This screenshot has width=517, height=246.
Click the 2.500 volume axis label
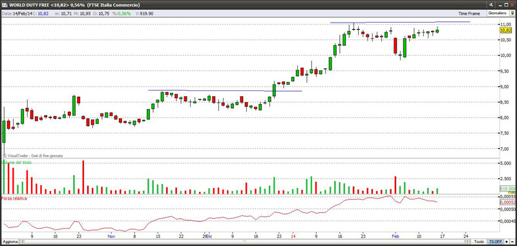(x=506, y=178)
